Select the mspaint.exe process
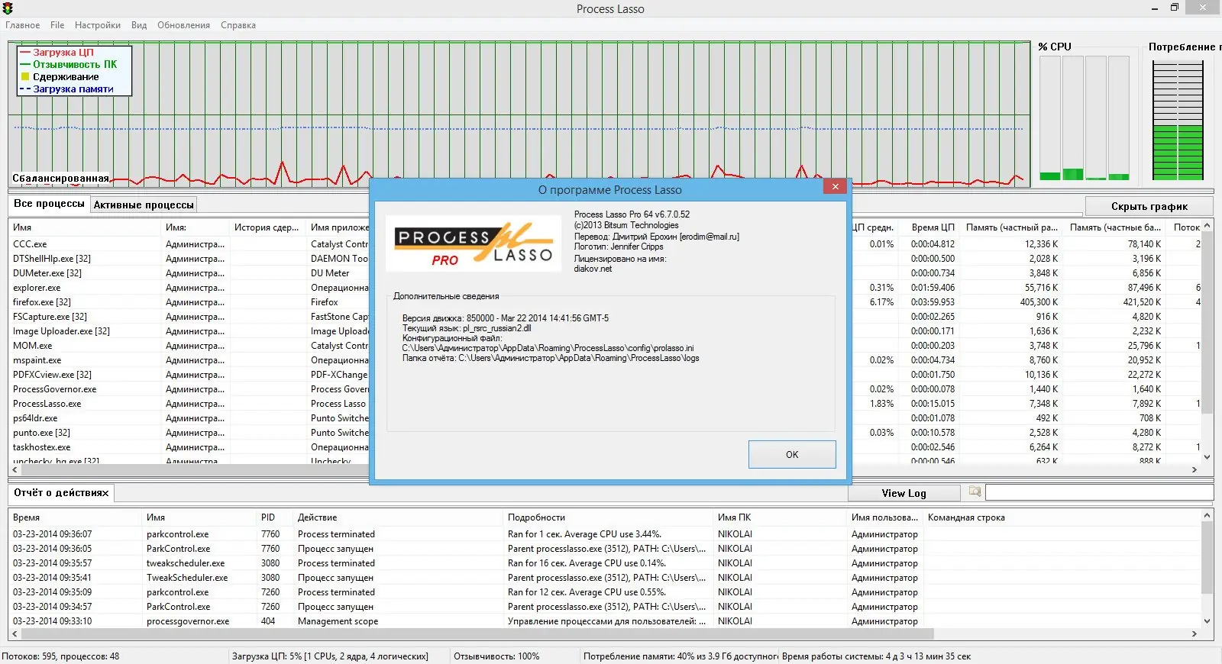The image size is (1222, 664). tap(37, 360)
